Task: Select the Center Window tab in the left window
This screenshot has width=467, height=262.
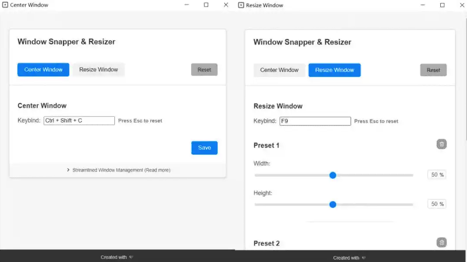Action: point(43,70)
